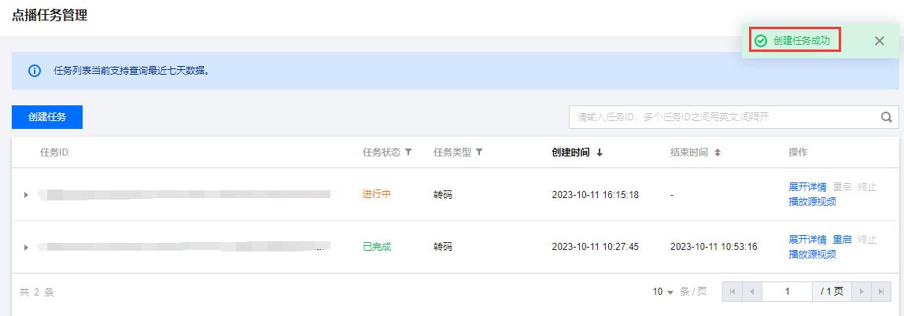Expand the 已完成 task row triangle
Screen dimensions: 904x316
pyautogui.click(x=26, y=247)
